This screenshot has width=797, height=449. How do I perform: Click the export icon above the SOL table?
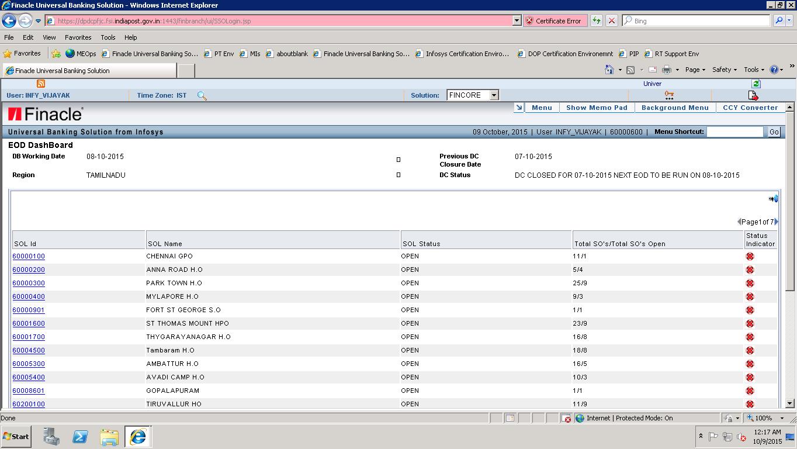(773, 199)
